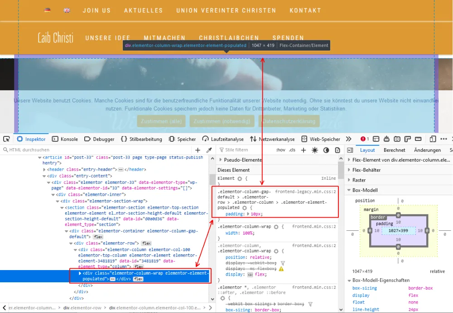This screenshot has width=453, height=313.
Task: Click breadcrumb right scroll arrow
Action: point(210,308)
